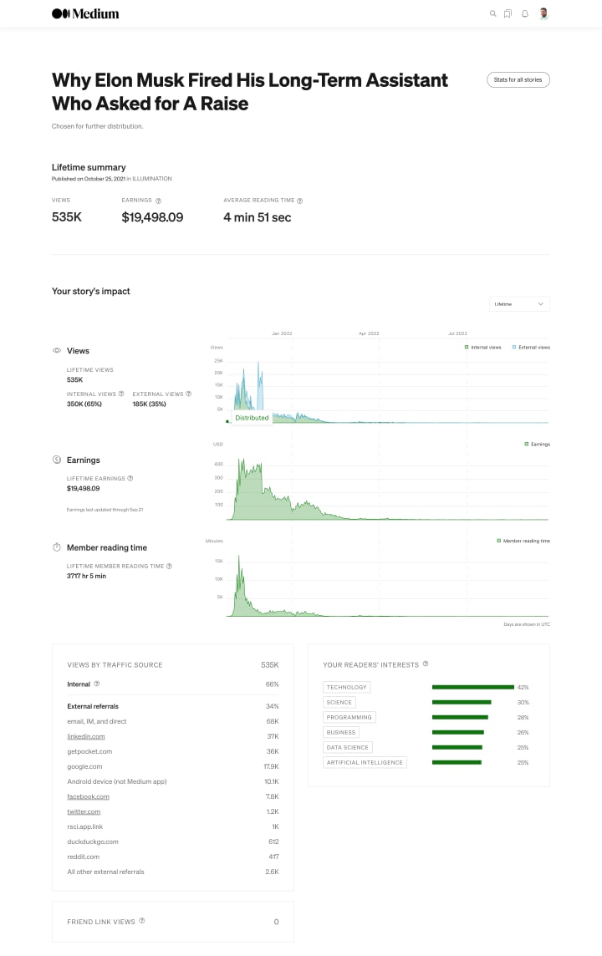Click the help icon beside Internal traffic source
The height and width of the screenshot is (956, 602).
tap(96, 684)
